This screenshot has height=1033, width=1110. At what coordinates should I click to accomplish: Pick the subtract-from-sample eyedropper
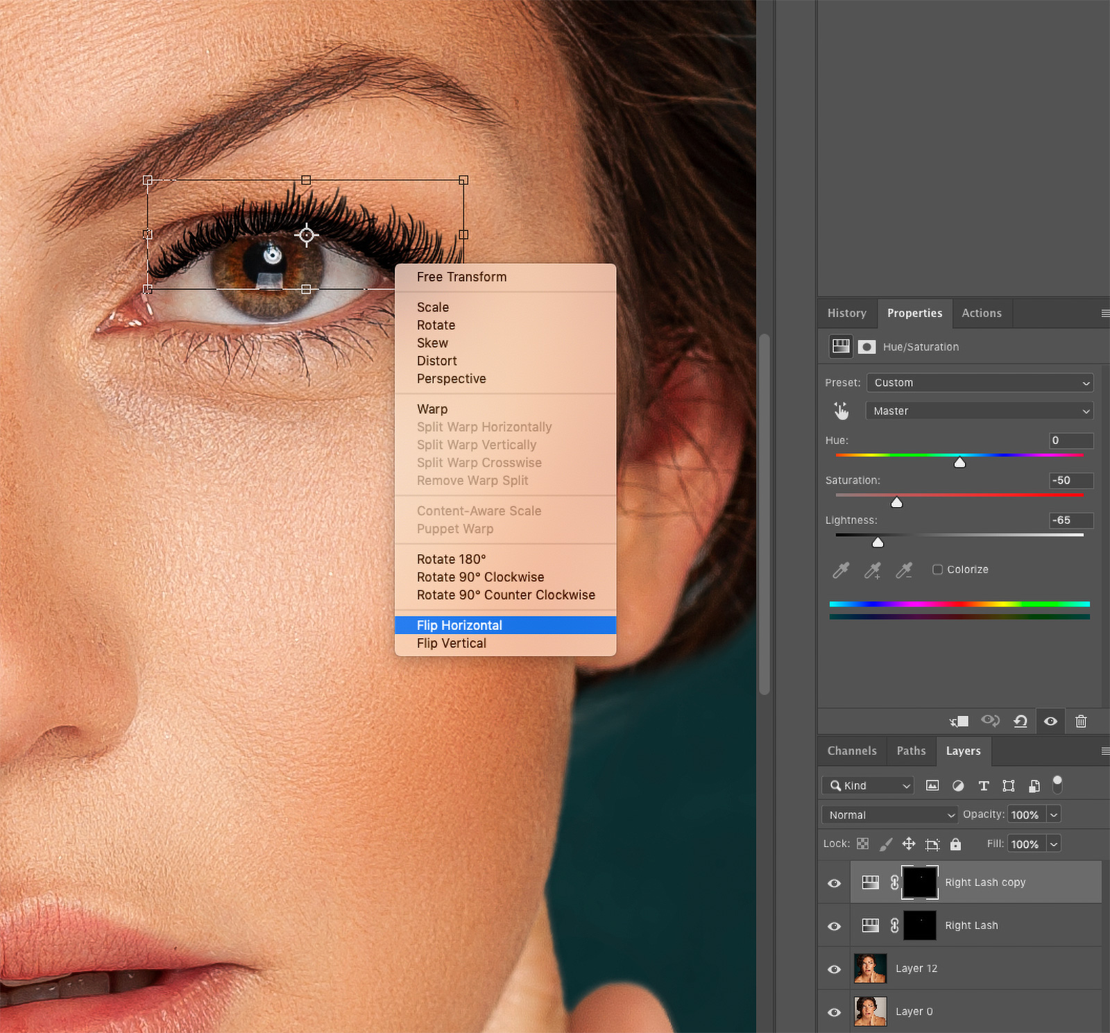(904, 570)
